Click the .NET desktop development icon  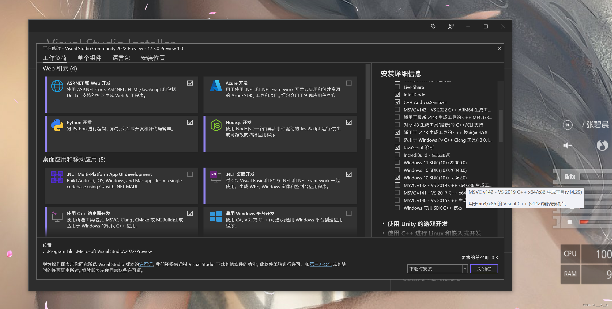tap(216, 177)
